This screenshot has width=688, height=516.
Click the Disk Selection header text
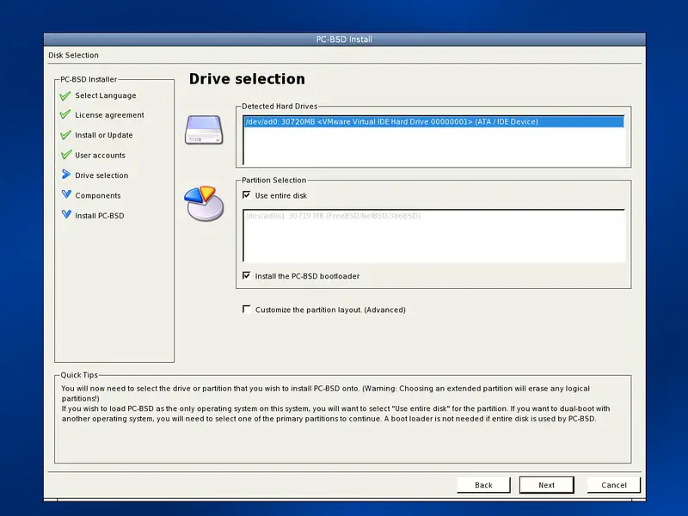73,55
